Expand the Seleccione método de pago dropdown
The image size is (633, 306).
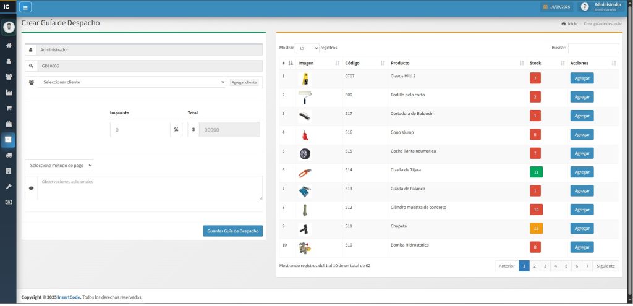coord(59,166)
